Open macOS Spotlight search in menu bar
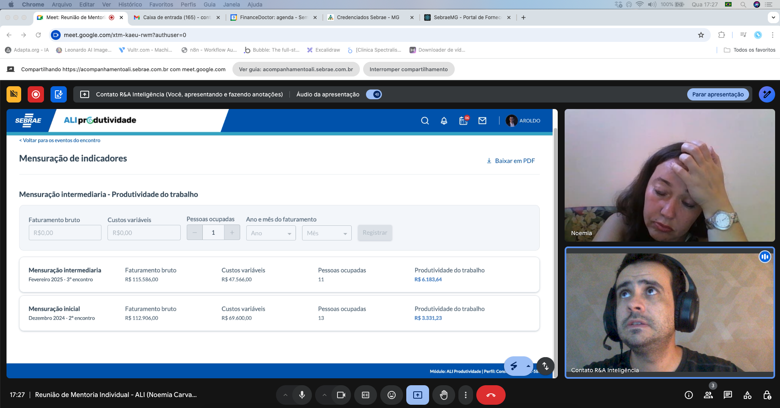Viewport: 780px width, 408px height. [743, 4]
